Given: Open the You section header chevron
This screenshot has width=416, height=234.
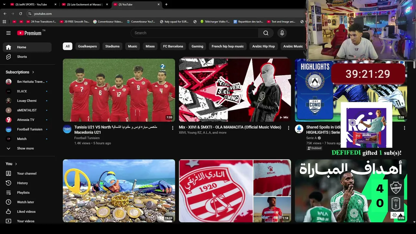Looking at the screenshot, I should (x=16, y=164).
